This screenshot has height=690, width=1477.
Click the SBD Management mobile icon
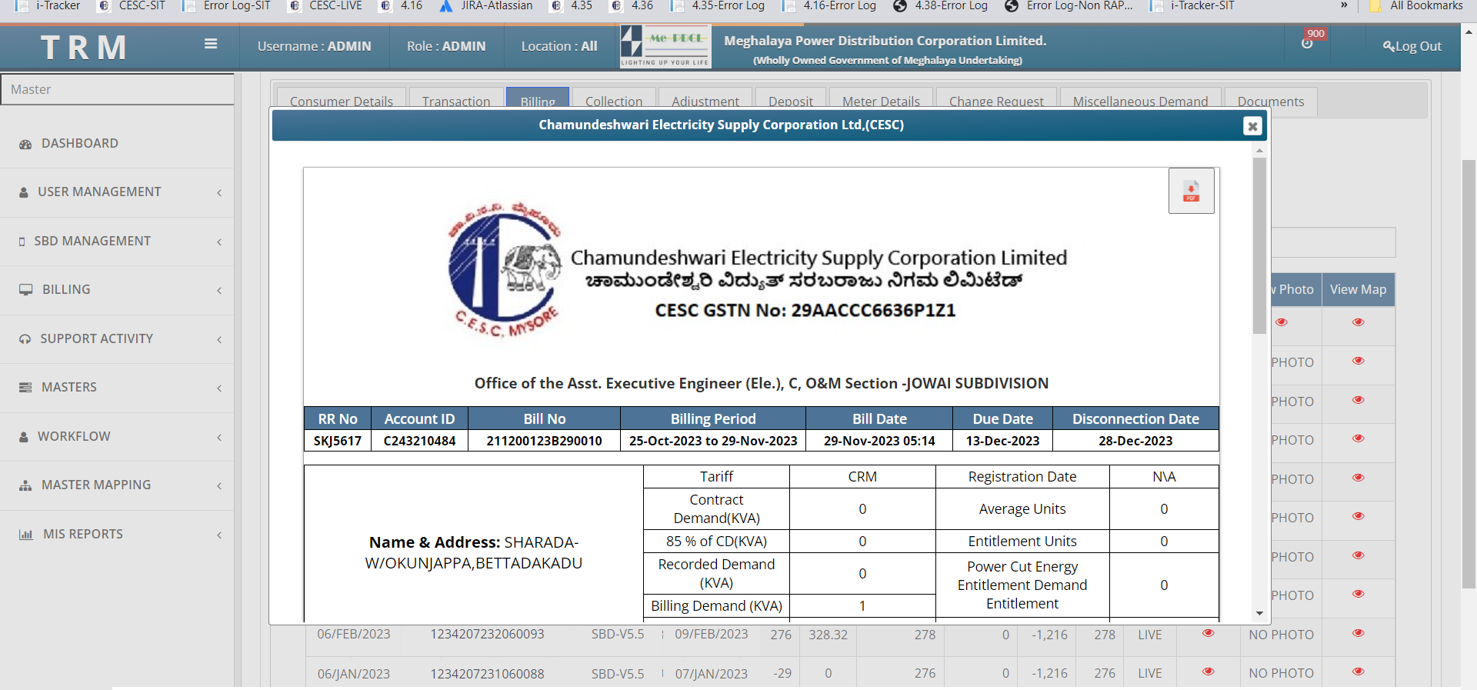tap(22, 242)
